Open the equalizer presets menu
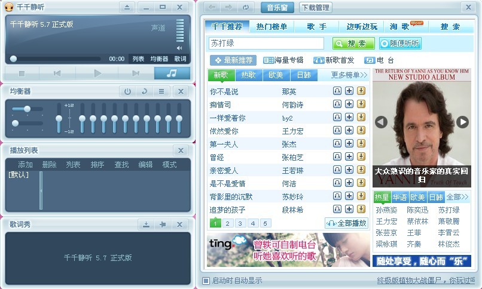The image size is (482, 289). [x=161, y=91]
